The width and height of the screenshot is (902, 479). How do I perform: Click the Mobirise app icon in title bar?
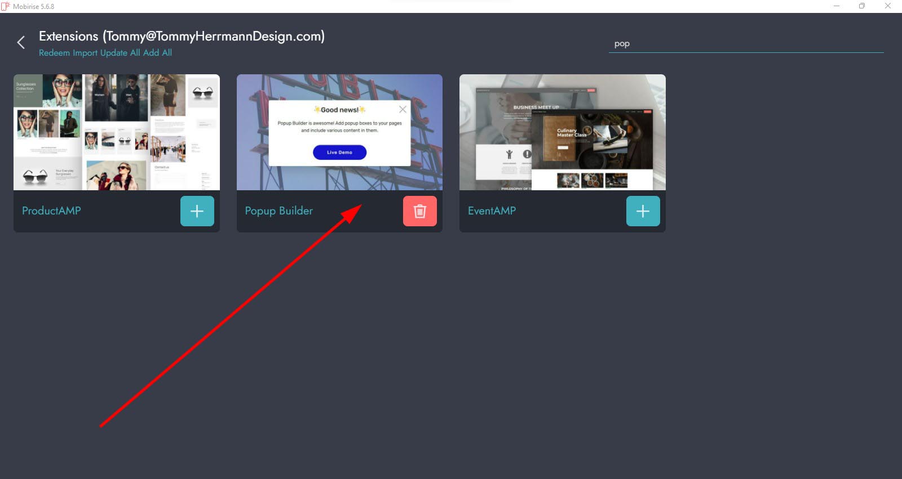6,6
